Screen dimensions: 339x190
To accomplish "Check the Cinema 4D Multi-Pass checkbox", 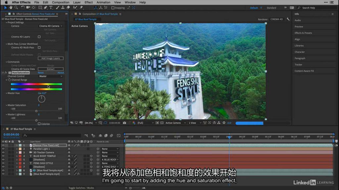I will 39,47.
